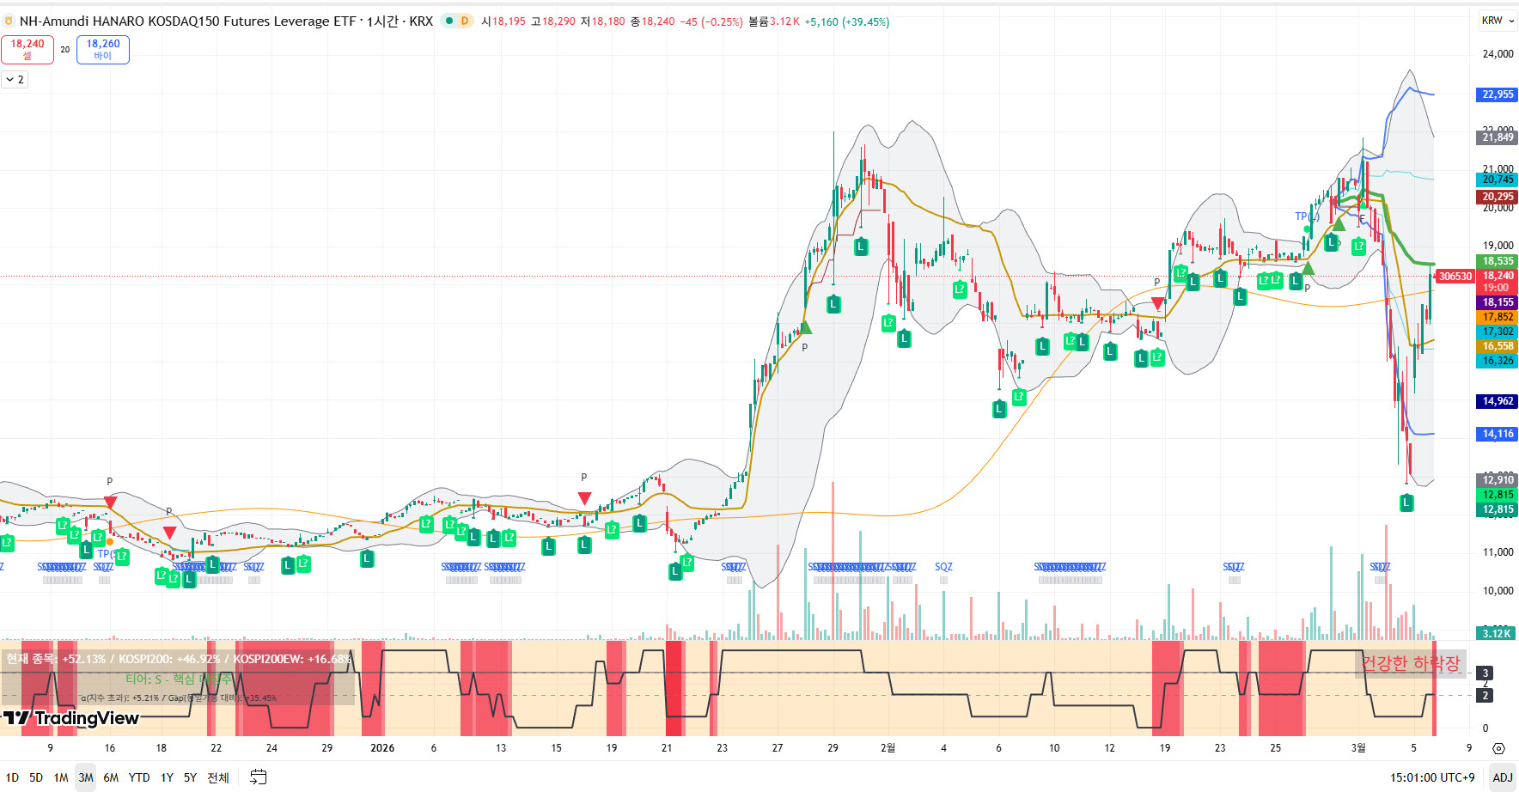Click the 17,852 orange price label
Viewport: 1519px width, 792px height.
(1498, 317)
